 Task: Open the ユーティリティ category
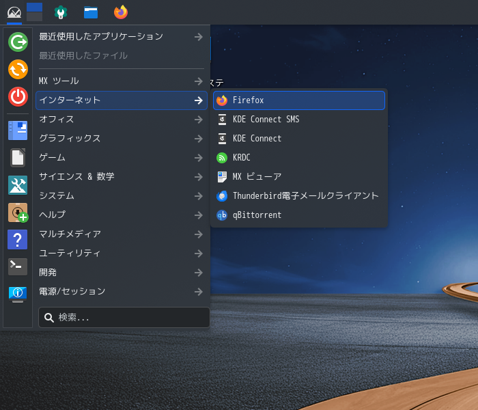click(122, 254)
